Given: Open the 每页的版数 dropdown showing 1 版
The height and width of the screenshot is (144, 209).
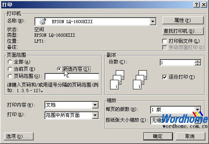Looking at the screenshot, I should click(198, 110).
